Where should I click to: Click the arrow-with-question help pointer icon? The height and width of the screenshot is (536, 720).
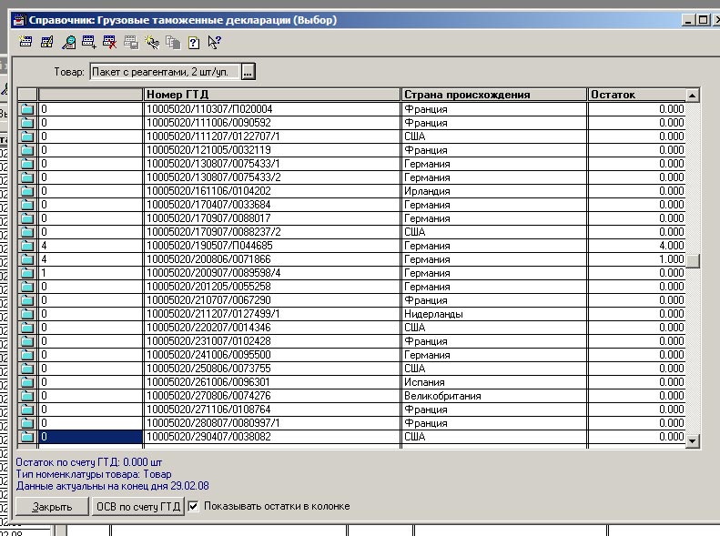point(215,41)
